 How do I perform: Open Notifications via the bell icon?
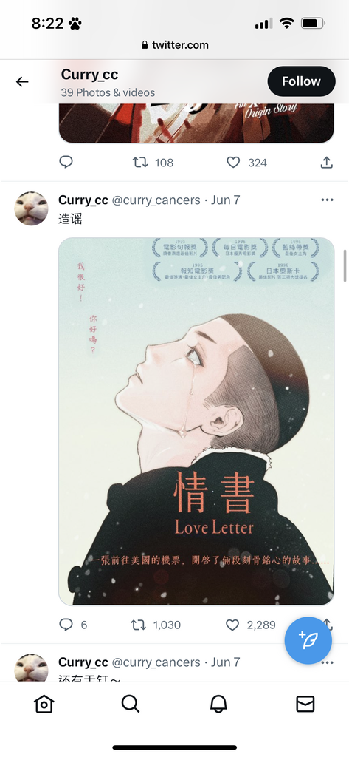tap(218, 704)
